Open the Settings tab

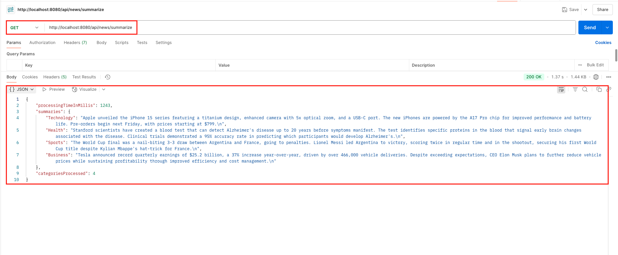point(164,43)
